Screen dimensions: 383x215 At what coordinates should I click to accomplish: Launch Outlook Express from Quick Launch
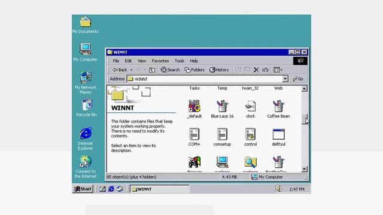120,189
